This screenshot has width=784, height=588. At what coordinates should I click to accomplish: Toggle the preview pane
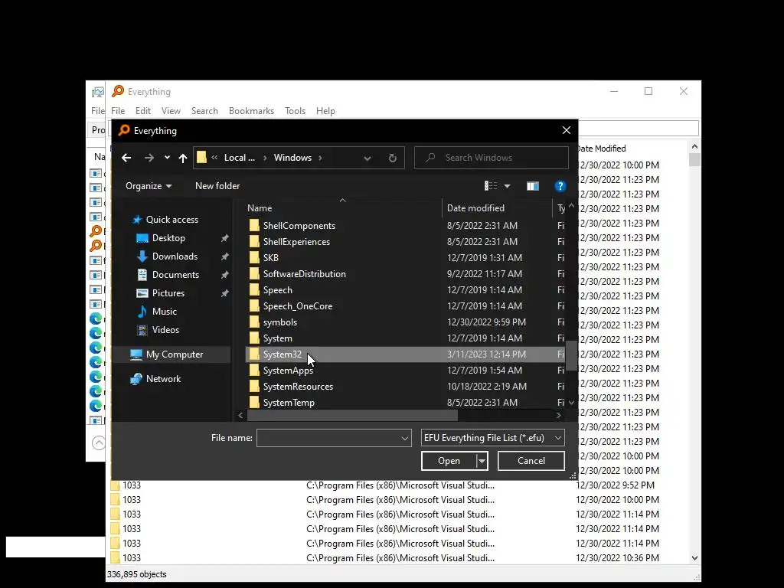(x=533, y=186)
